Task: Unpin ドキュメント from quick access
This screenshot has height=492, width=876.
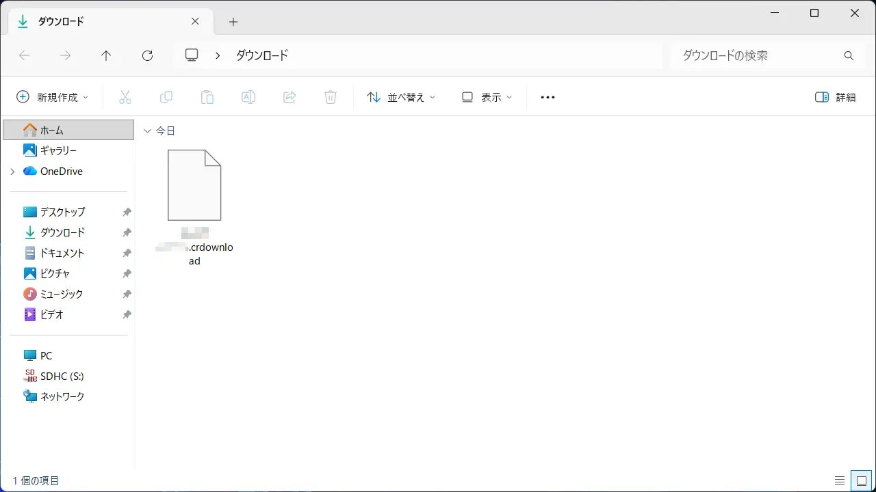Action: [127, 253]
